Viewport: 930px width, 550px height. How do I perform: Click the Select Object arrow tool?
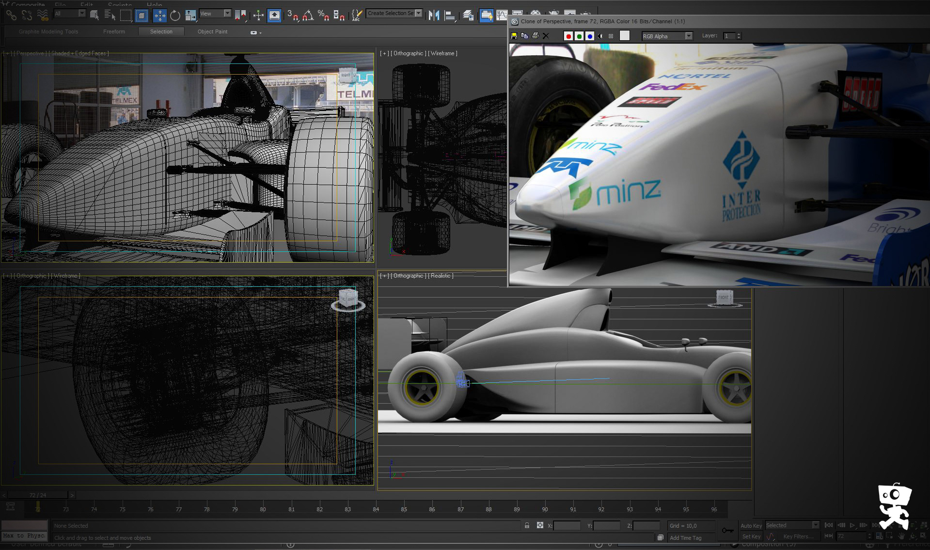(x=95, y=16)
